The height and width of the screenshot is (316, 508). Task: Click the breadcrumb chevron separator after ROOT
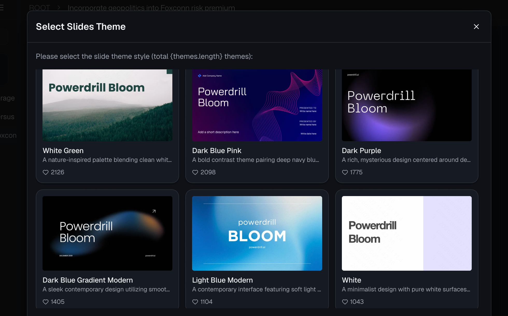coord(59,8)
